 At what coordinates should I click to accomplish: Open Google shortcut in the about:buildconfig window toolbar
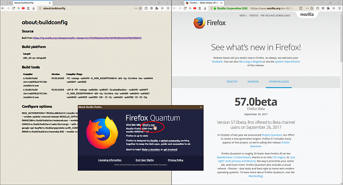tap(18, 8)
